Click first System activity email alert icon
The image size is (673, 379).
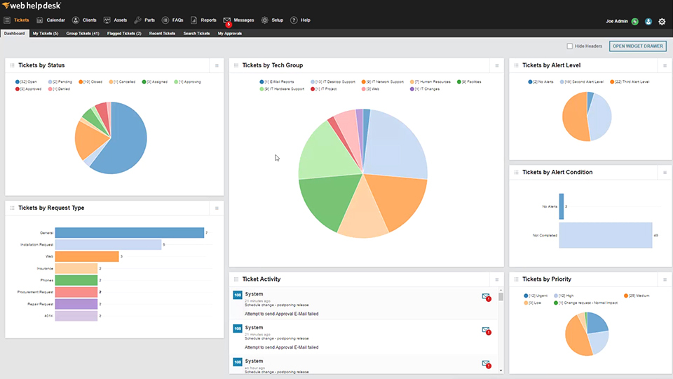(x=487, y=296)
